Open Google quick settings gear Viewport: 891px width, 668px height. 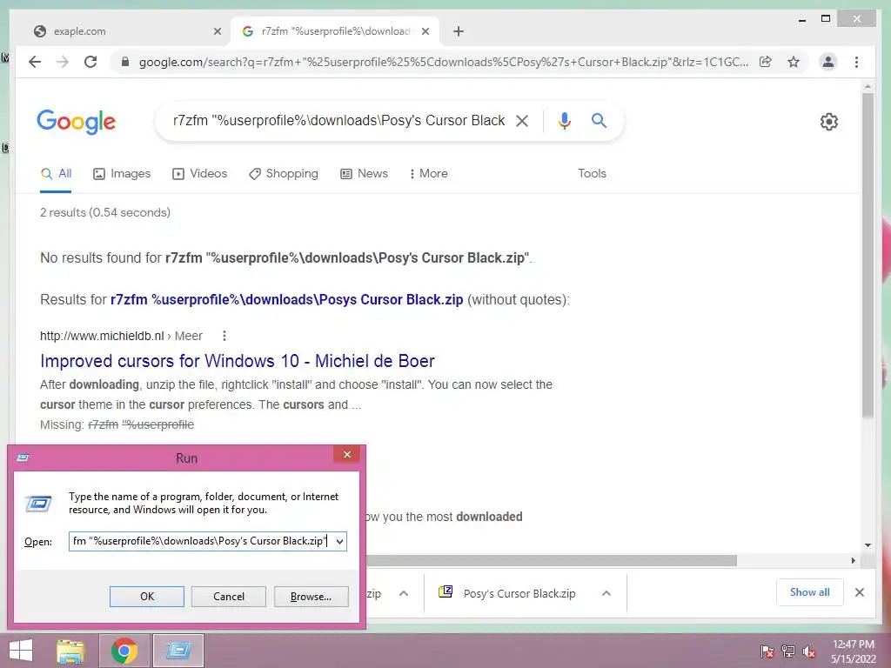[828, 121]
